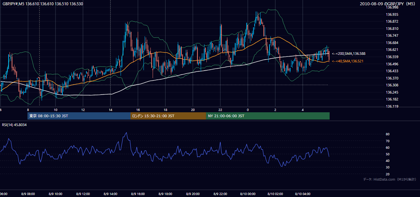Click the RSI scale value 60
Image resolution: width=420 pixels, height=197 pixels.
pos(388,147)
